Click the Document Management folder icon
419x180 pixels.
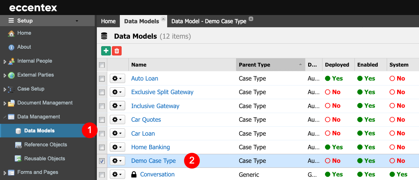[x=11, y=103]
